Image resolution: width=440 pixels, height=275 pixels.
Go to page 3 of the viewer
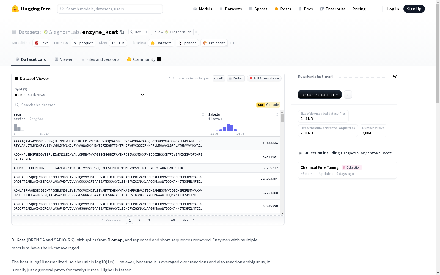pyautogui.click(x=149, y=220)
